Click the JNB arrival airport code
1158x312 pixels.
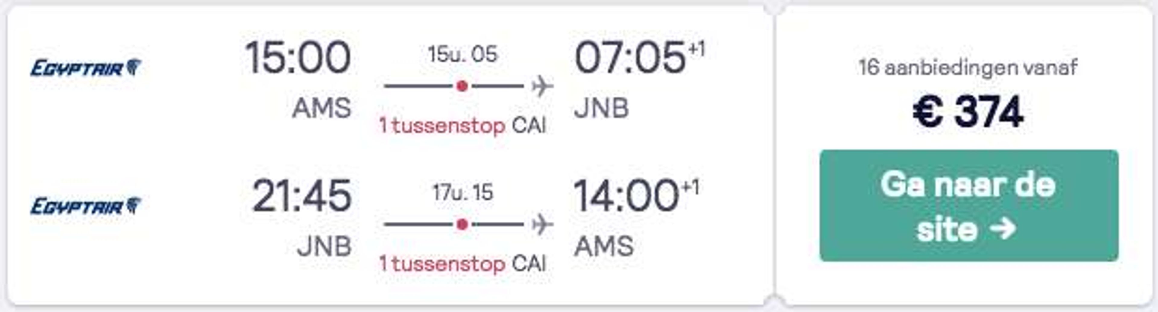click(602, 108)
